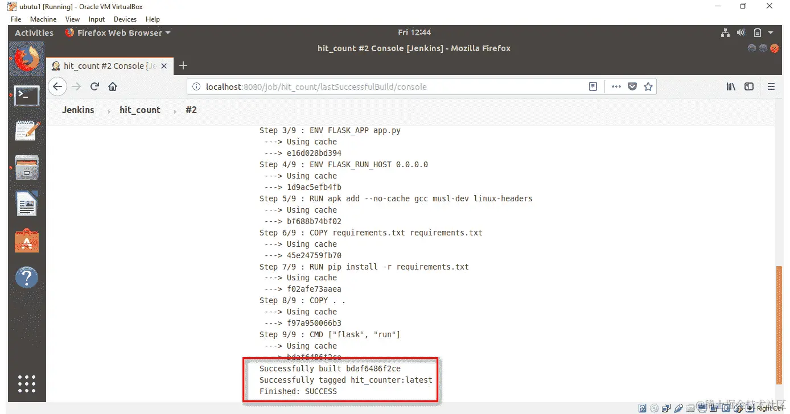Open the Activities overview
Viewport: 790px width, 414px height.
pos(34,33)
